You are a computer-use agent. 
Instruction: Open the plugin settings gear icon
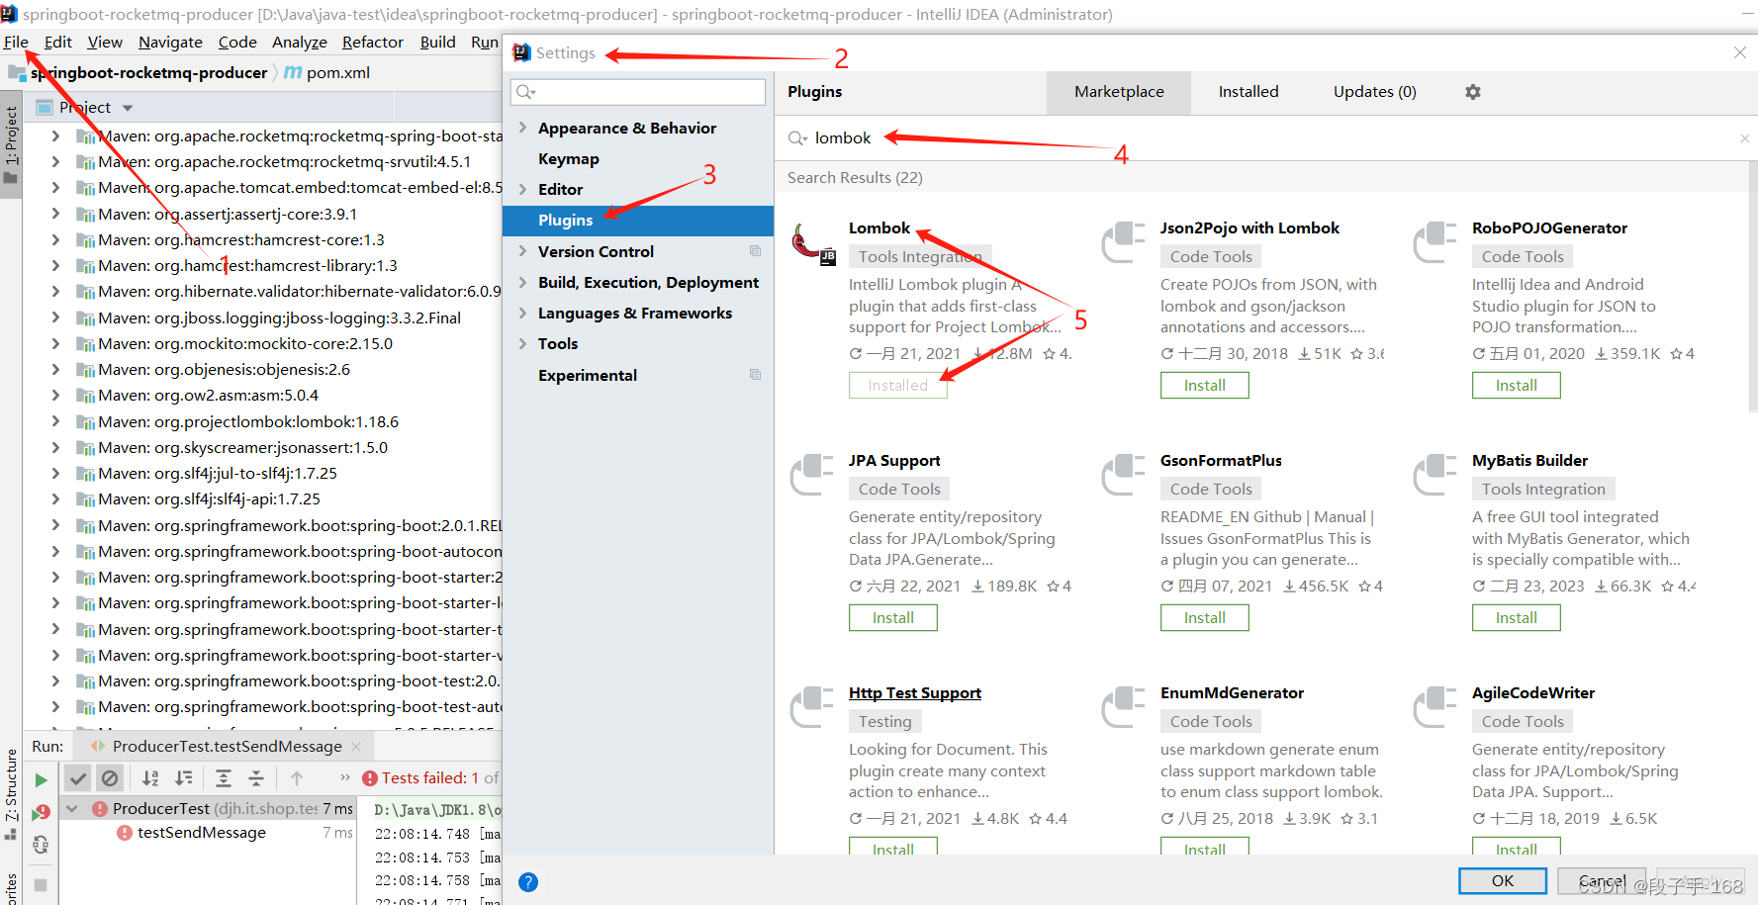[x=1473, y=92]
